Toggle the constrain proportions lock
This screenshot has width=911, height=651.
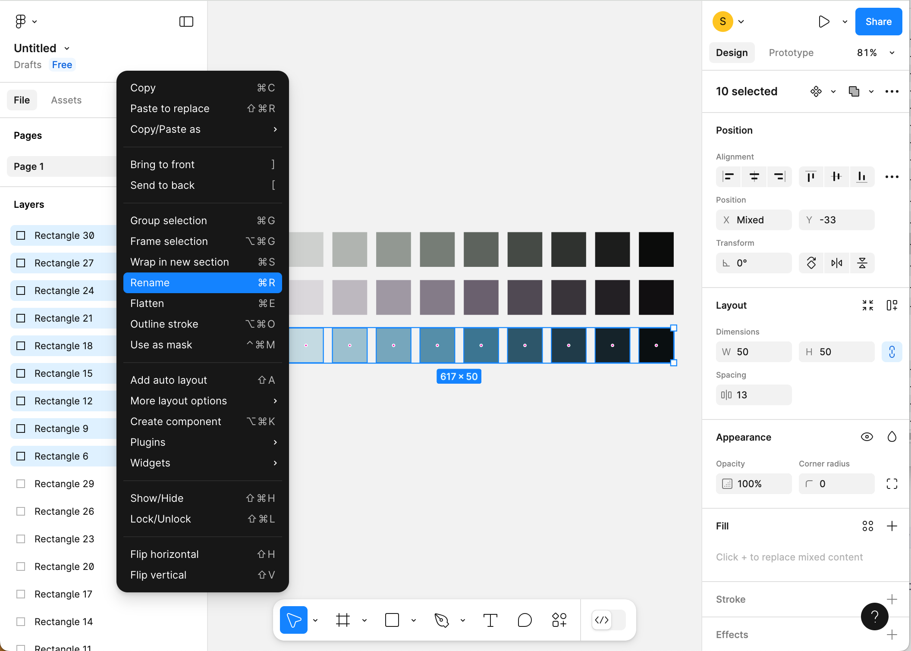tap(892, 352)
